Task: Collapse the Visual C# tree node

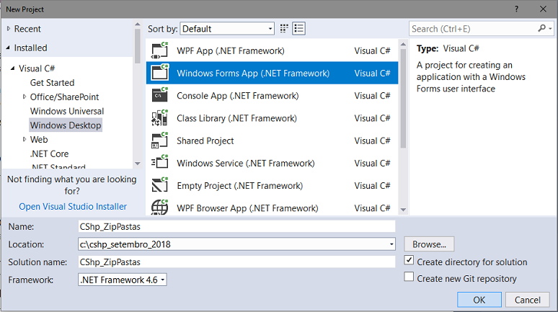Action: tap(13, 68)
